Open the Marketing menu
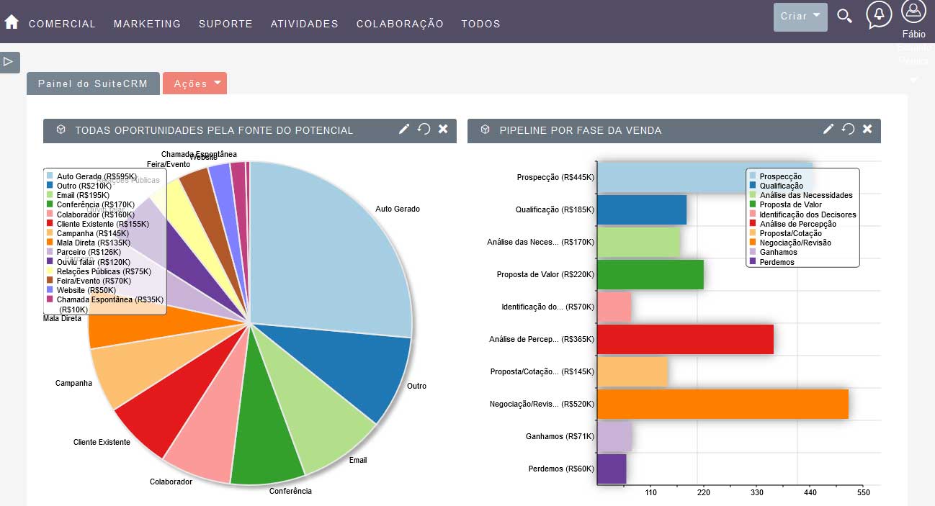 (x=147, y=24)
